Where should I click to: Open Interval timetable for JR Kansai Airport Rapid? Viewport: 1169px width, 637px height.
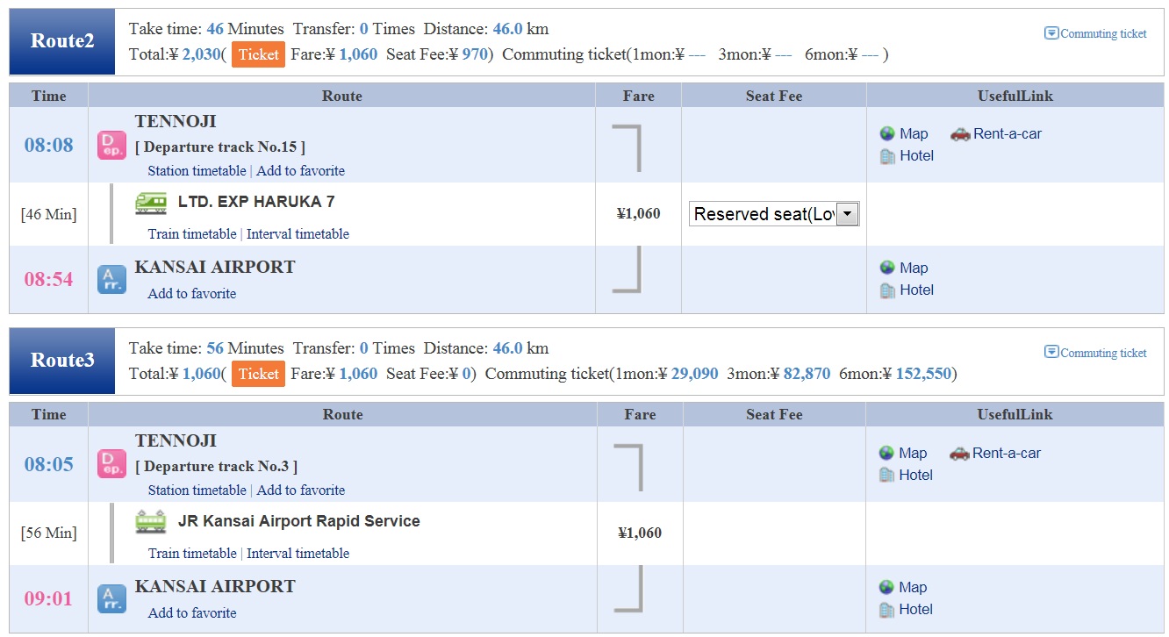click(x=298, y=554)
